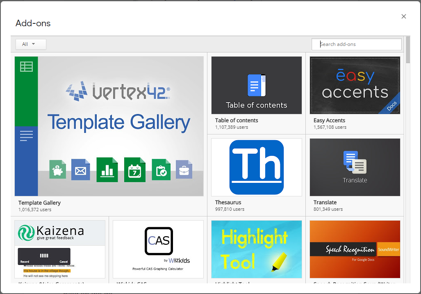Click the dialog vertical scrollbar thumb
This screenshot has width=421, height=294.
pos(408,50)
